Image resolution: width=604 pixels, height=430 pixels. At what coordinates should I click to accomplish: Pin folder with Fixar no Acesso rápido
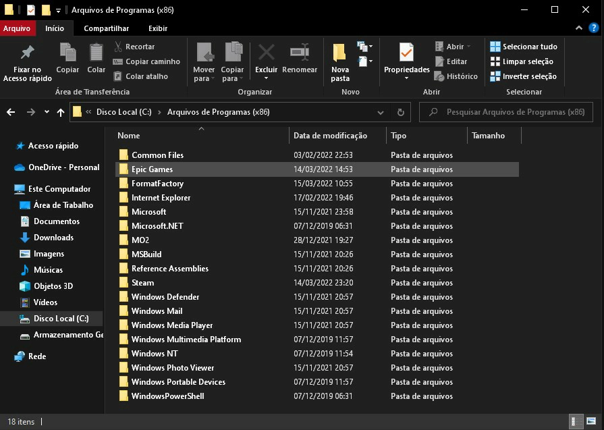click(x=28, y=63)
